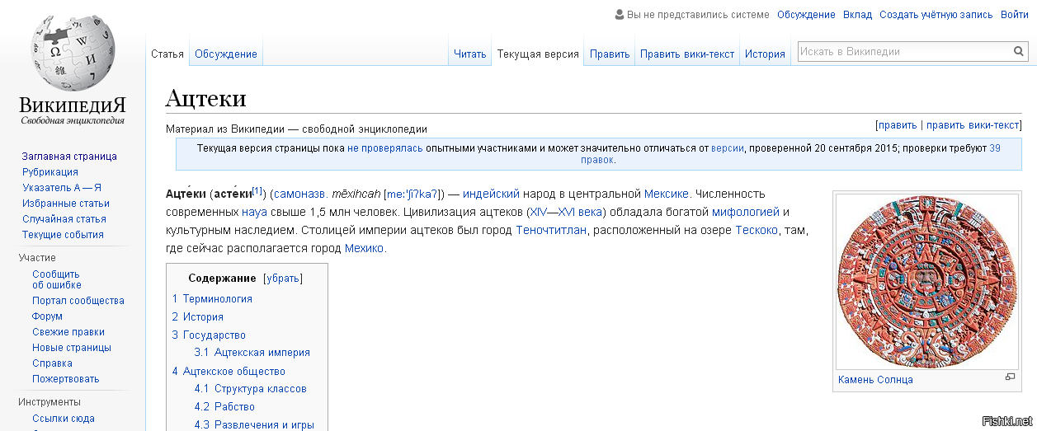Viewport: 1037px width, 431px height.
Task: Select the Текущая версия tab
Action: [537, 54]
